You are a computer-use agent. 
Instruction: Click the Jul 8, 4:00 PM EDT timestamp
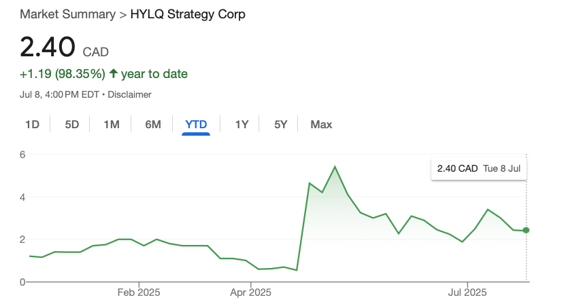(x=59, y=95)
